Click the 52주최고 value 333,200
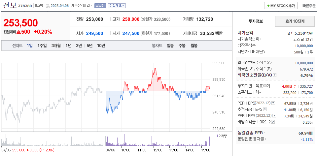The image size is (317, 156). click(x=290, y=93)
